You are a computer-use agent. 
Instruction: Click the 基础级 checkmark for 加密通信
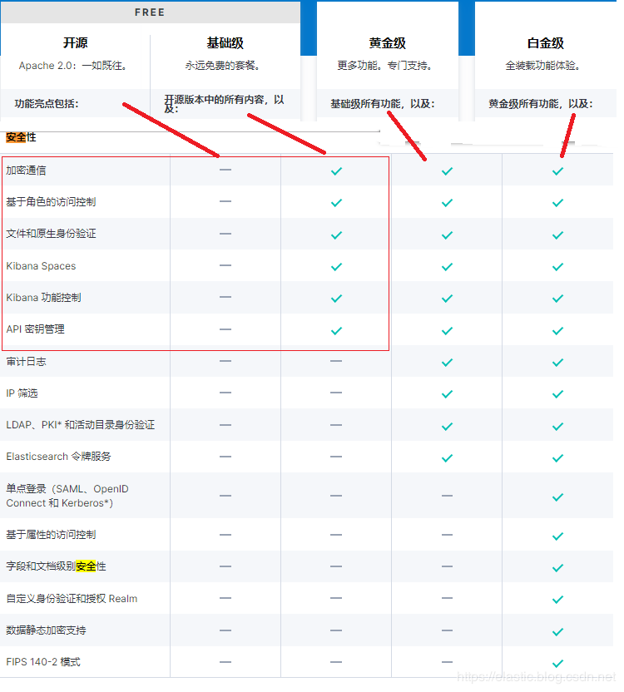pyautogui.click(x=336, y=171)
